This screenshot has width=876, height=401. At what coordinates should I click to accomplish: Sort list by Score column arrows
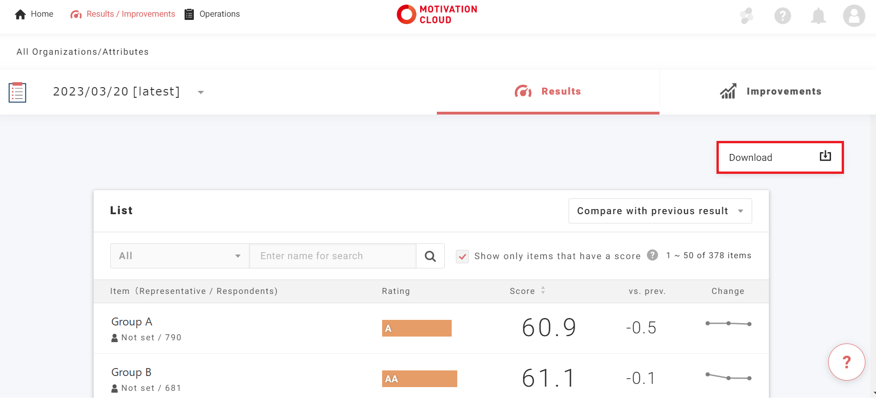click(x=543, y=291)
